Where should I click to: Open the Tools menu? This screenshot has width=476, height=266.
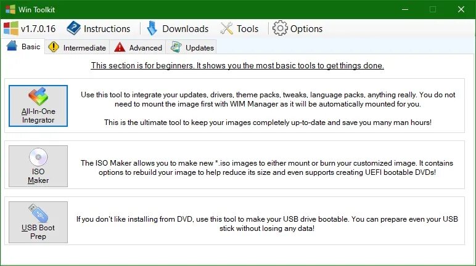[x=239, y=29]
